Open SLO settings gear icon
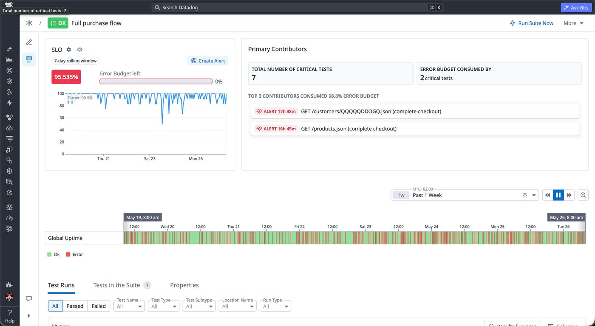Screen dimensions: 595x326 (69, 50)
